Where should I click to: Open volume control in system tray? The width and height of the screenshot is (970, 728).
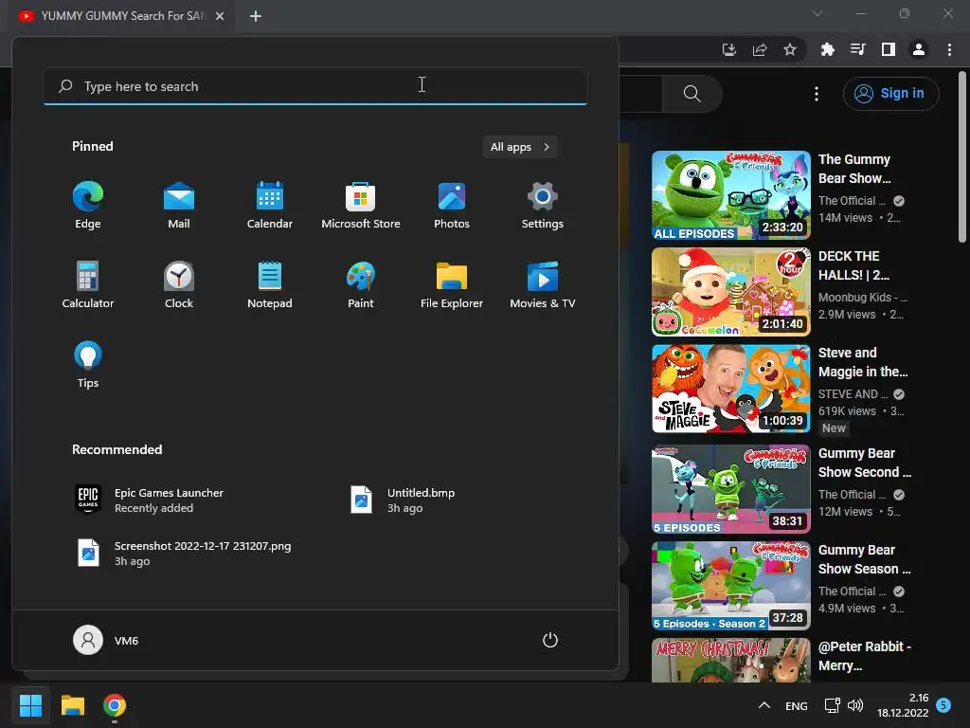tap(855, 705)
